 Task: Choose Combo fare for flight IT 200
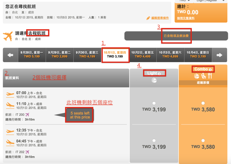[x=203, y=103]
